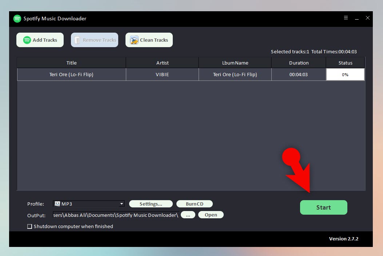Screen dimensions: 383x256
Task: Browse output folder with ... button
Action: (188, 215)
